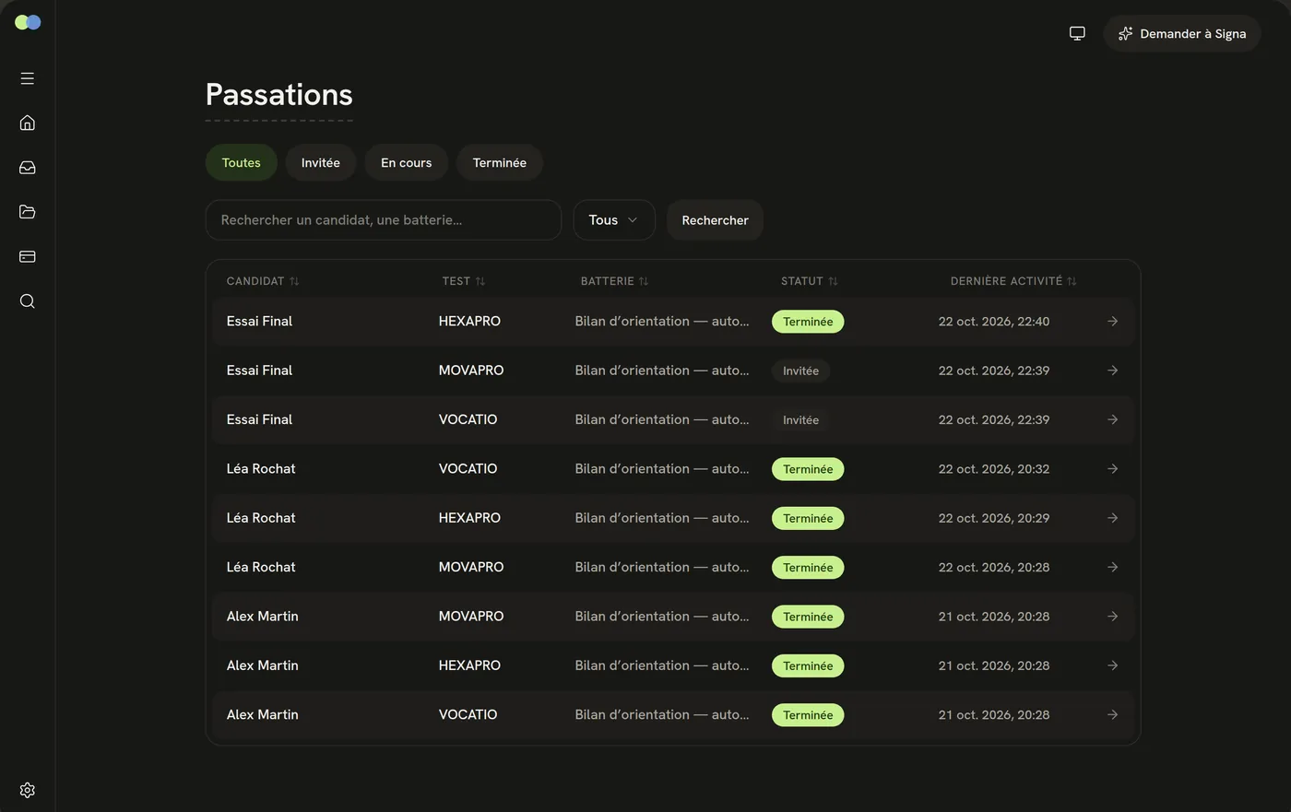The width and height of the screenshot is (1291, 812).
Task: Click Terminée badge in Alex Martin VOCATIO row
Action: [808, 715]
